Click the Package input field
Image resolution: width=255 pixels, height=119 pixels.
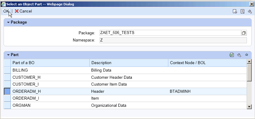170,33
